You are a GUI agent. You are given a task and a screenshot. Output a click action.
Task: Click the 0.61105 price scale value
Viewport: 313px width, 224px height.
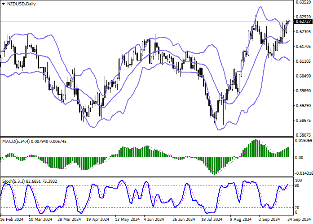(x=303, y=61)
